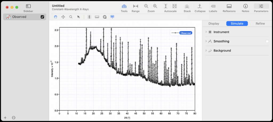Choose the four-arrow move tool

coord(63,17)
